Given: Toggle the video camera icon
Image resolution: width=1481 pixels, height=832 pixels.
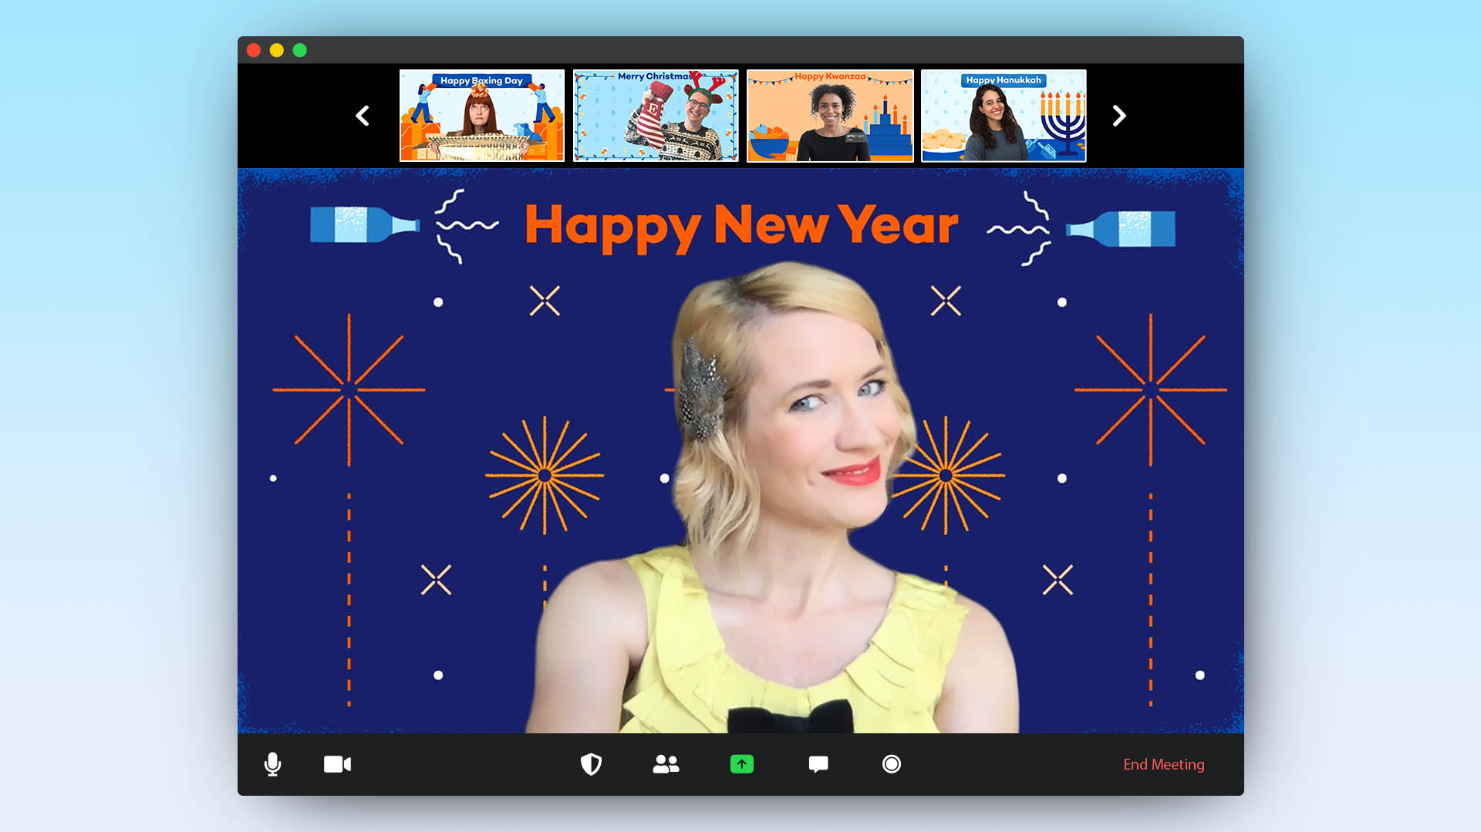Looking at the screenshot, I should [x=337, y=764].
